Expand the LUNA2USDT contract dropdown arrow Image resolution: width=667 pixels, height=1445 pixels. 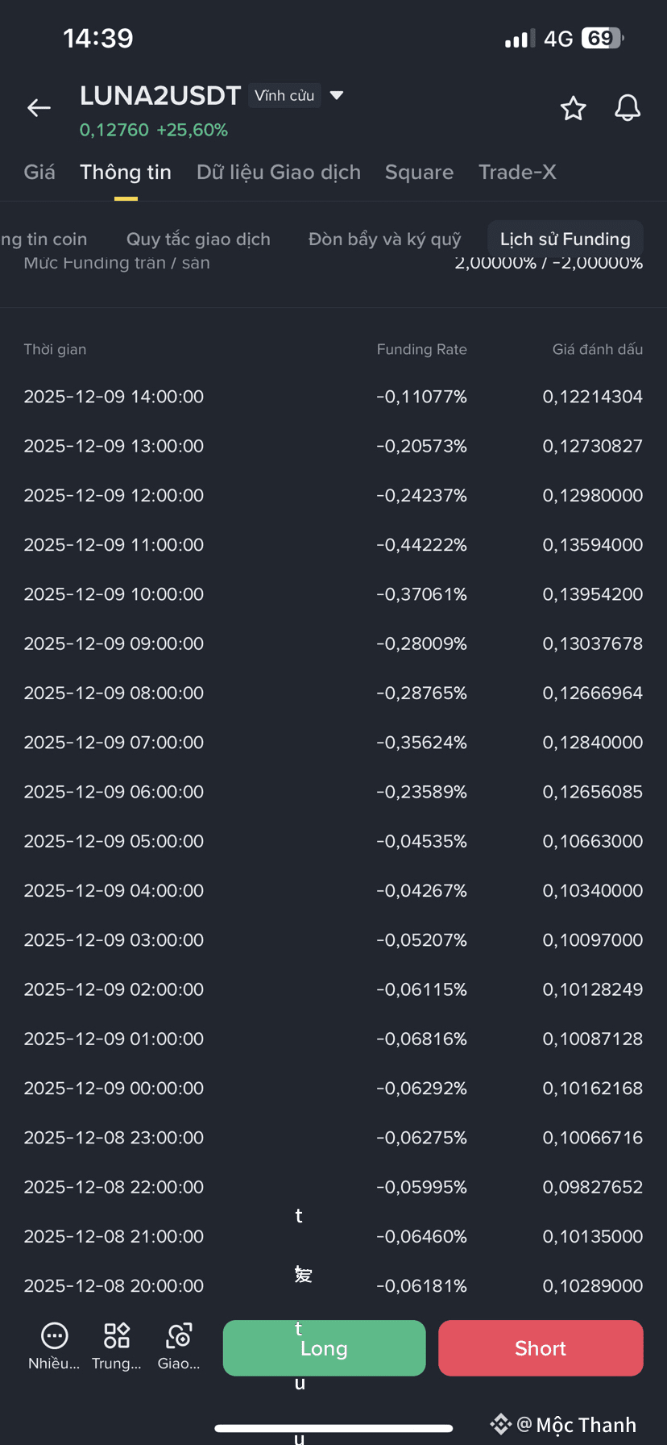(x=337, y=95)
